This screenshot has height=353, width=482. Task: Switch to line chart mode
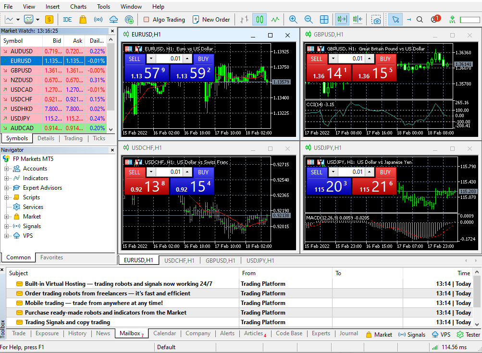pyautogui.click(x=275, y=20)
